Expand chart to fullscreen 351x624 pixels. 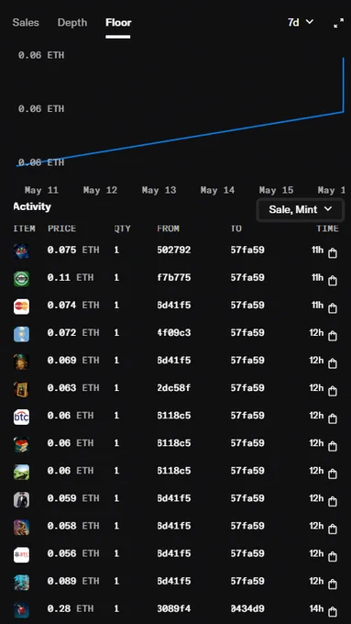pos(339,23)
